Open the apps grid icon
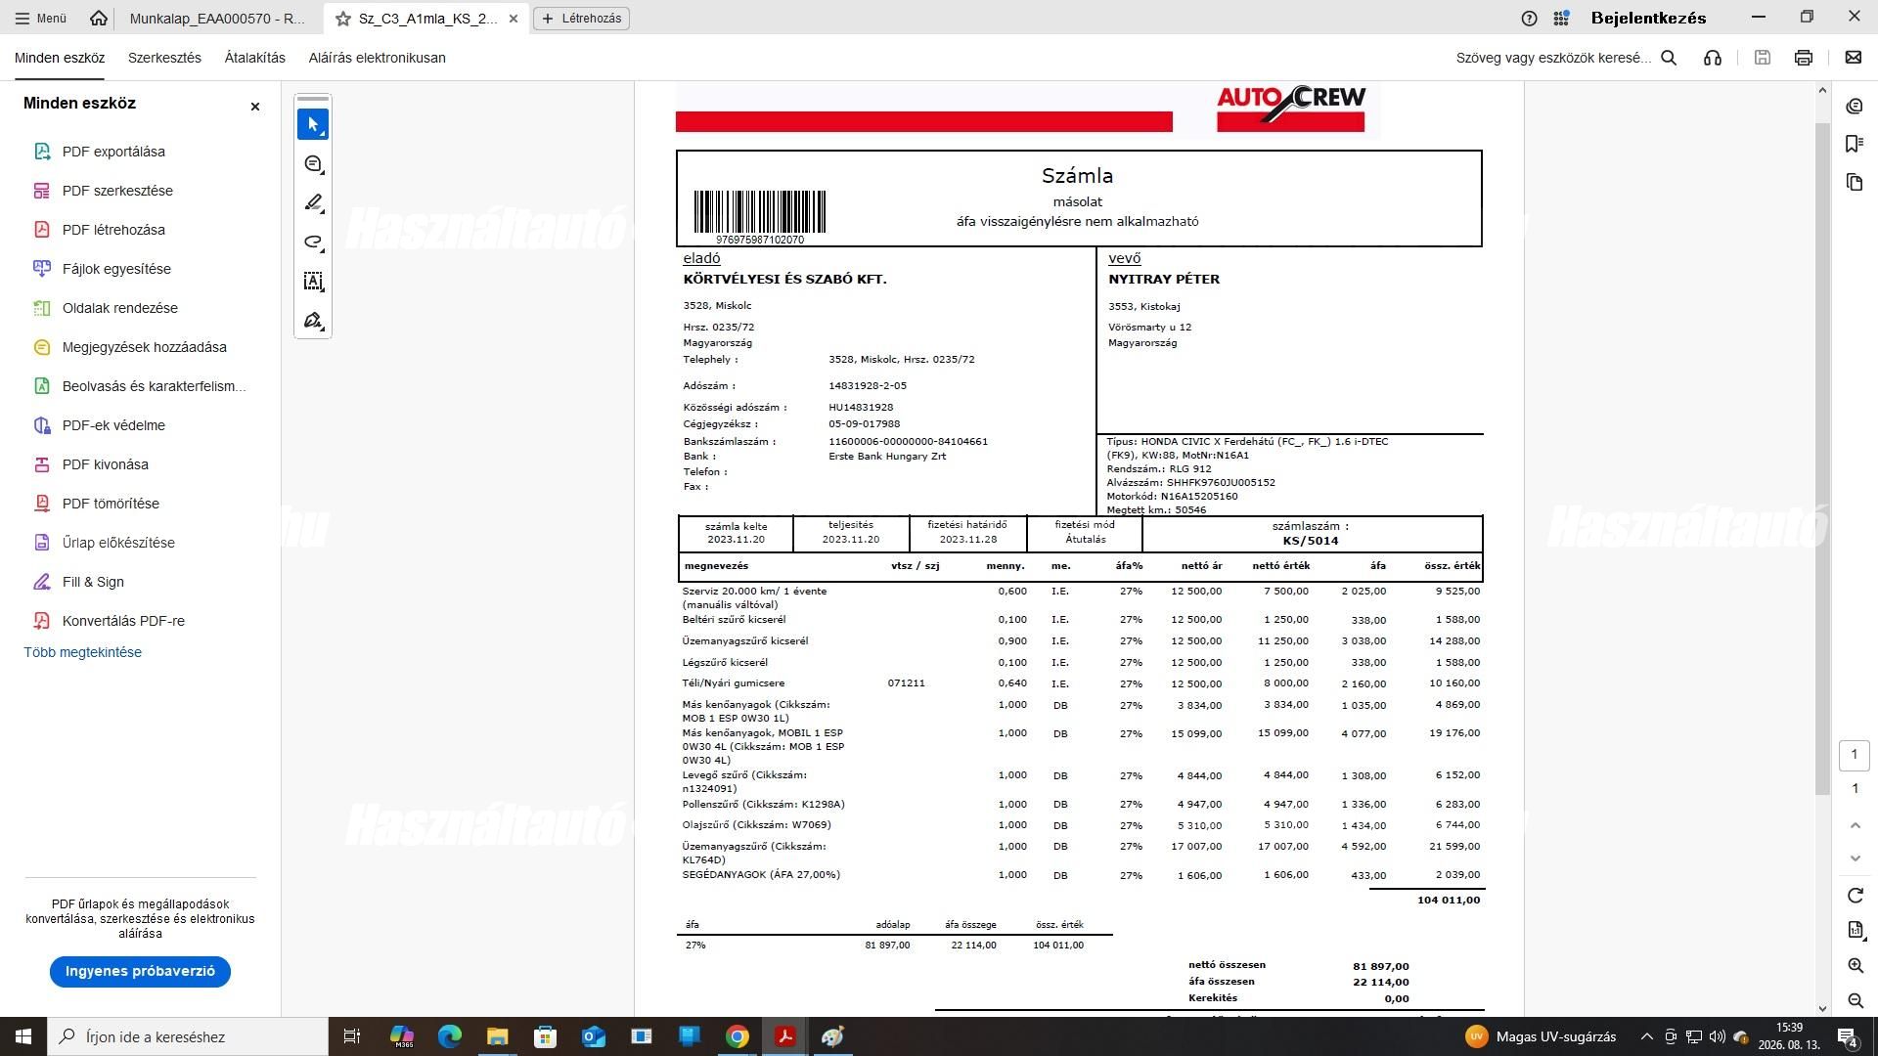Viewport: 1878px width, 1056px height. click(1562, 18)
